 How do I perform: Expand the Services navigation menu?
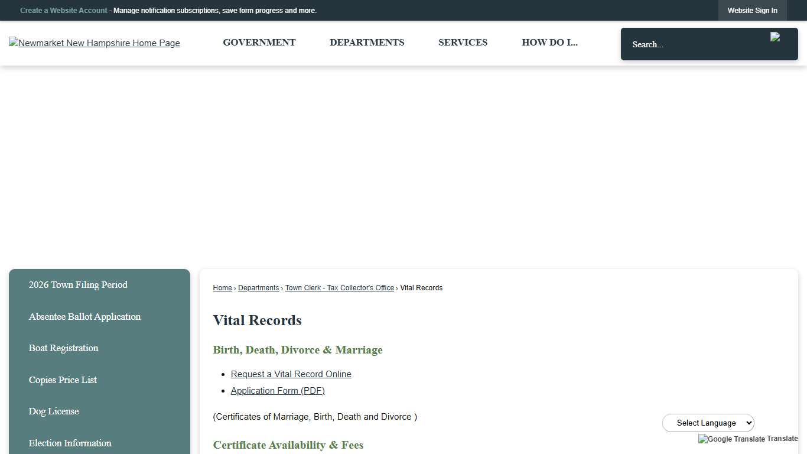[463, 43]
